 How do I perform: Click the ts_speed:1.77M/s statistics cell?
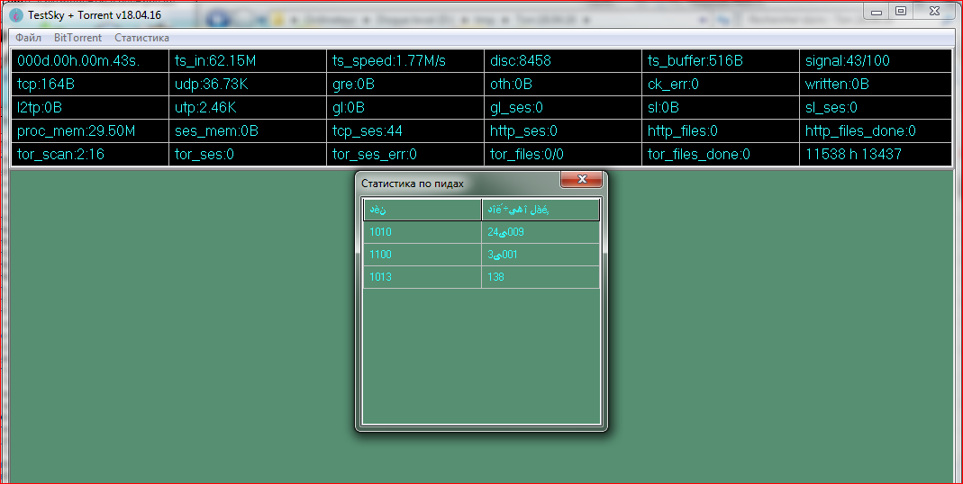click(404, 61)
